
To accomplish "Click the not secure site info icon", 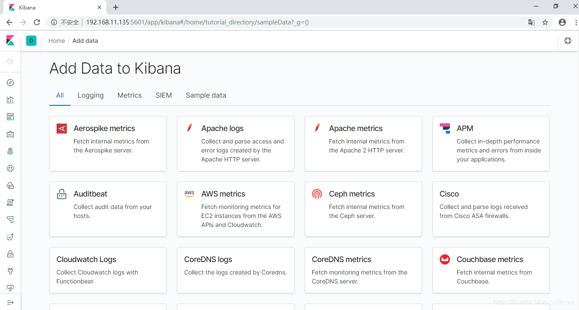I will [x=54, y=22].
